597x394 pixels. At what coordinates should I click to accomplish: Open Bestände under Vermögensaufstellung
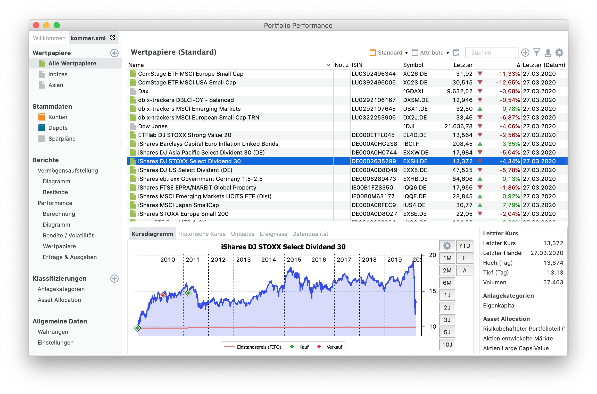[x=55, y=192]
